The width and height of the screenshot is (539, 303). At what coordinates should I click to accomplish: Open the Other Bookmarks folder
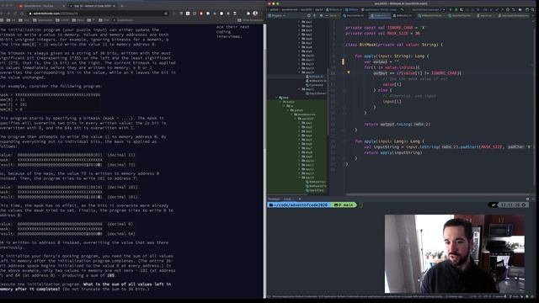click(250, 20)
